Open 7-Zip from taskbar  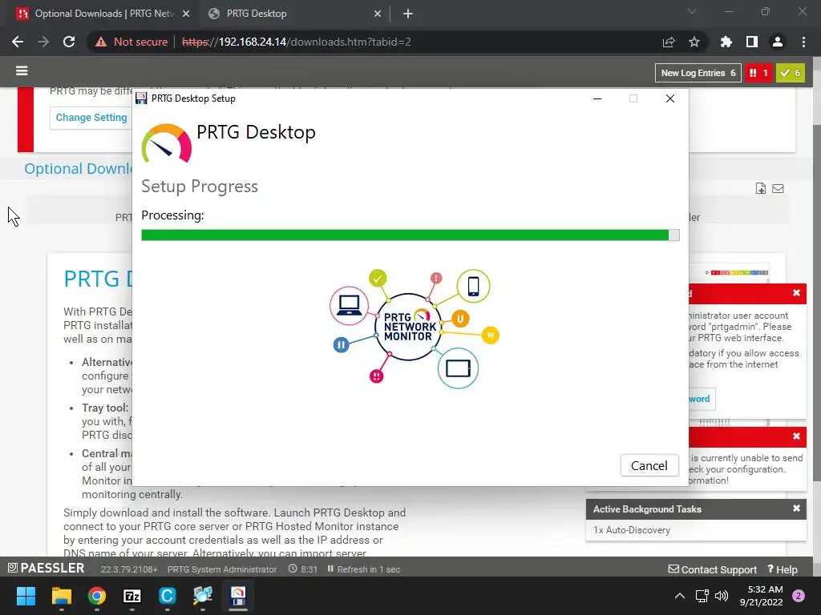click(x=132, y=596)
